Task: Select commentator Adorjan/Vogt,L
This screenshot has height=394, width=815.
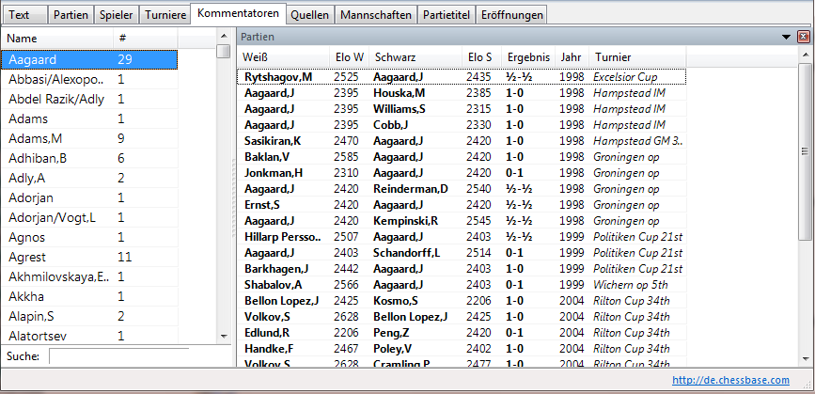Action: pos(89,218)
